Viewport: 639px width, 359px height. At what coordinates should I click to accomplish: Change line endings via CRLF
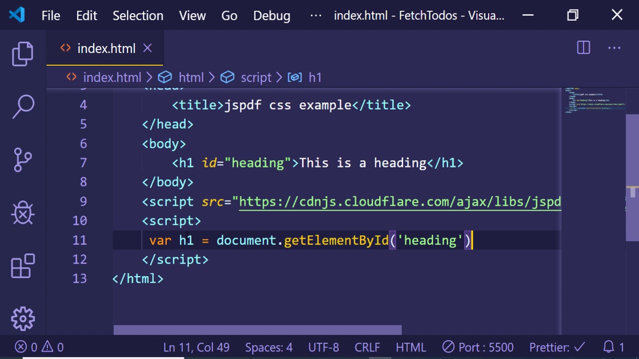[367, 347]
